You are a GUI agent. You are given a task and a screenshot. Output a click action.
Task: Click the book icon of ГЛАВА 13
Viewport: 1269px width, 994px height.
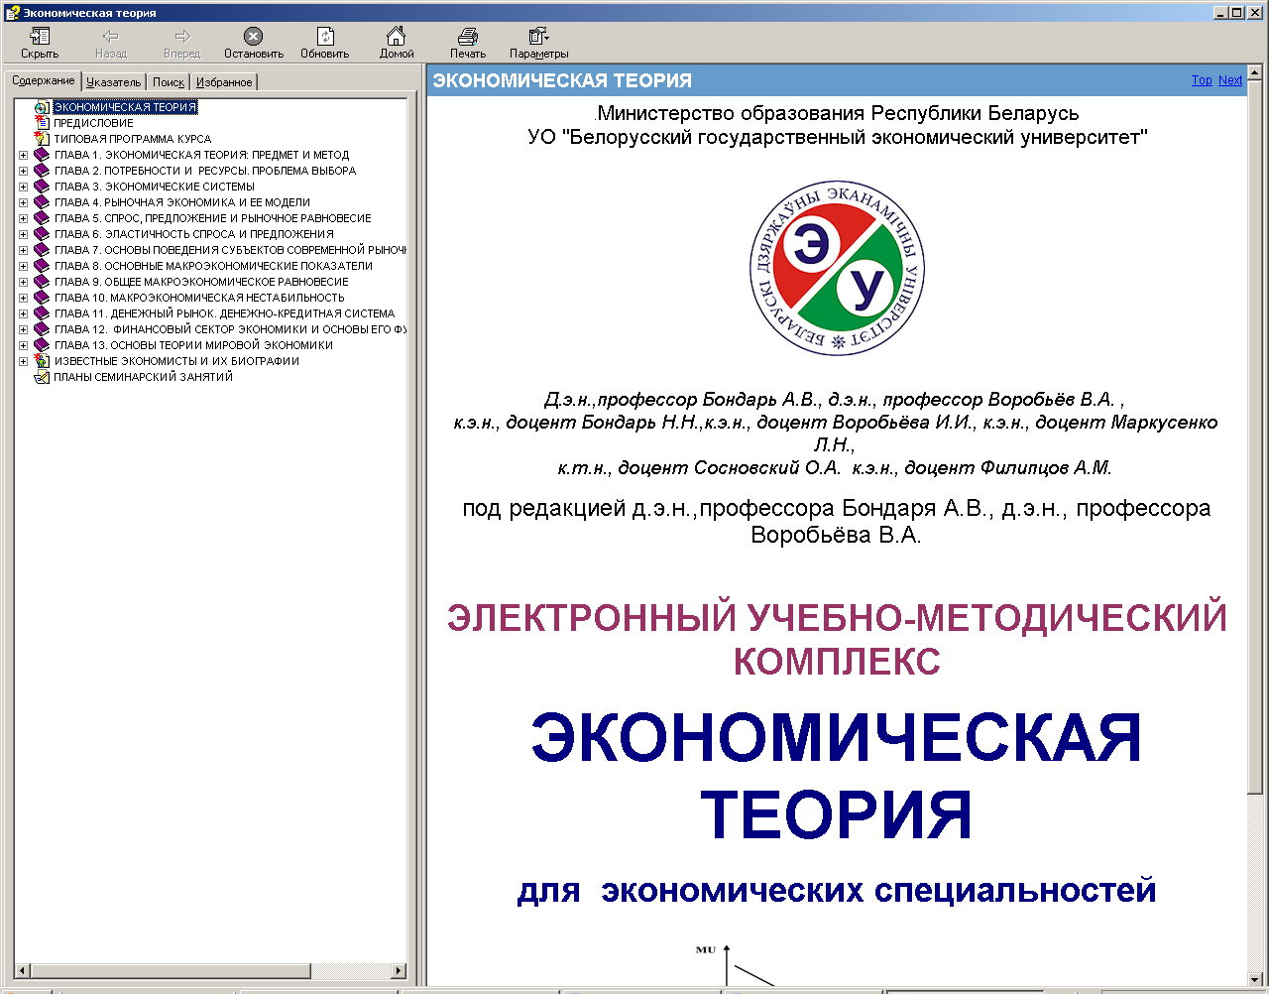pyautogui.click(x=42, y=345)
